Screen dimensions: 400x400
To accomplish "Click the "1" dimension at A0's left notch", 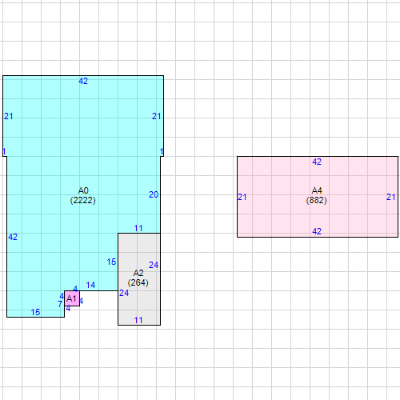I will (x=4, y=152).
